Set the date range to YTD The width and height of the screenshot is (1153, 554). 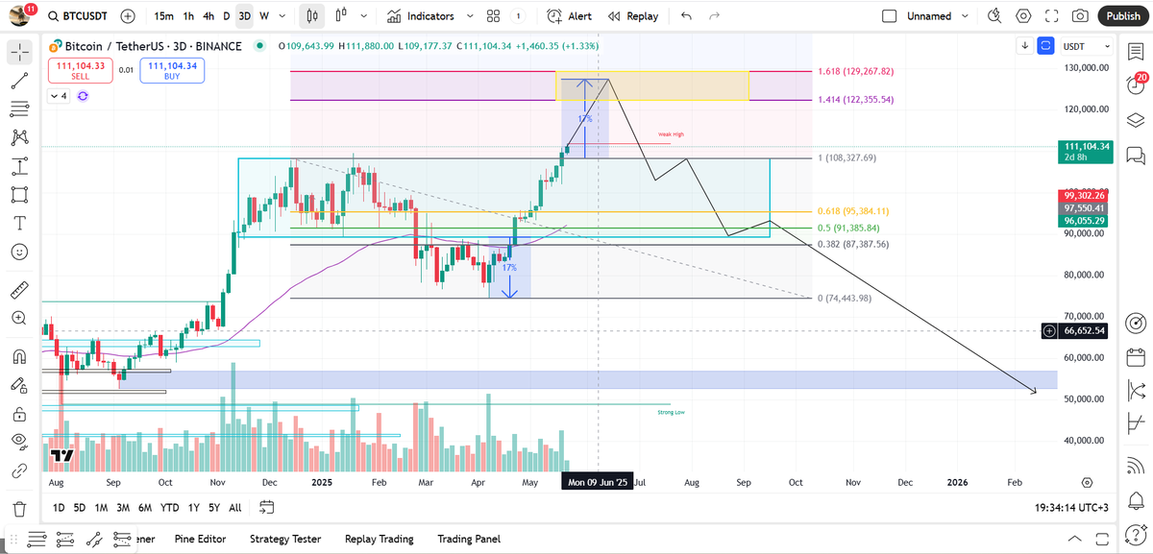click(x=170, y=507)
